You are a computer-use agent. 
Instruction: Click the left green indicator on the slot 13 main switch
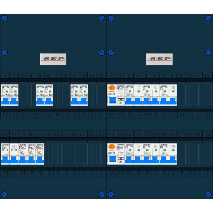point(3,150)
